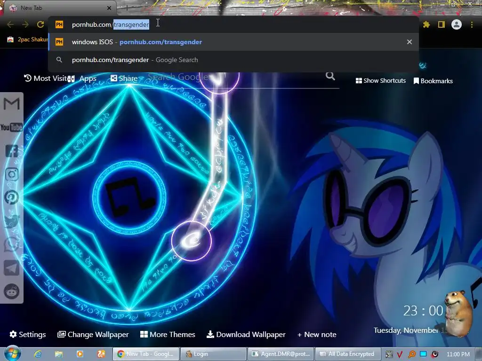Click the red V icon in the system tray
The width and height of the screenshot is (482, 361).
click(x=400, y=354)
